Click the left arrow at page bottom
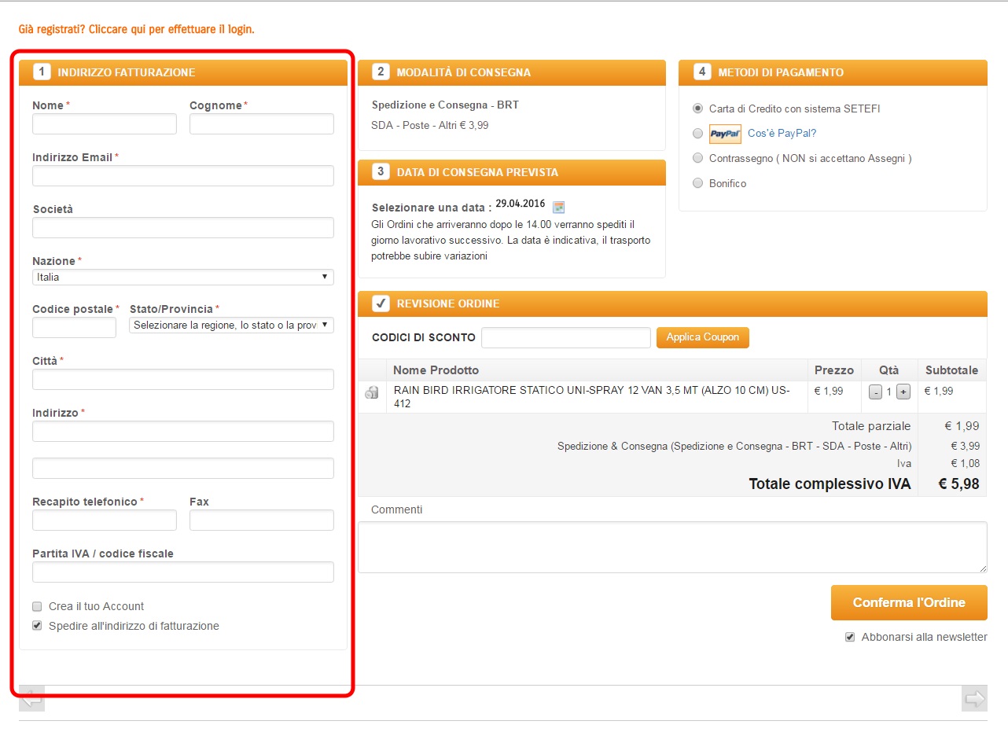This screenshot has height=732, width=1008. 31,698
